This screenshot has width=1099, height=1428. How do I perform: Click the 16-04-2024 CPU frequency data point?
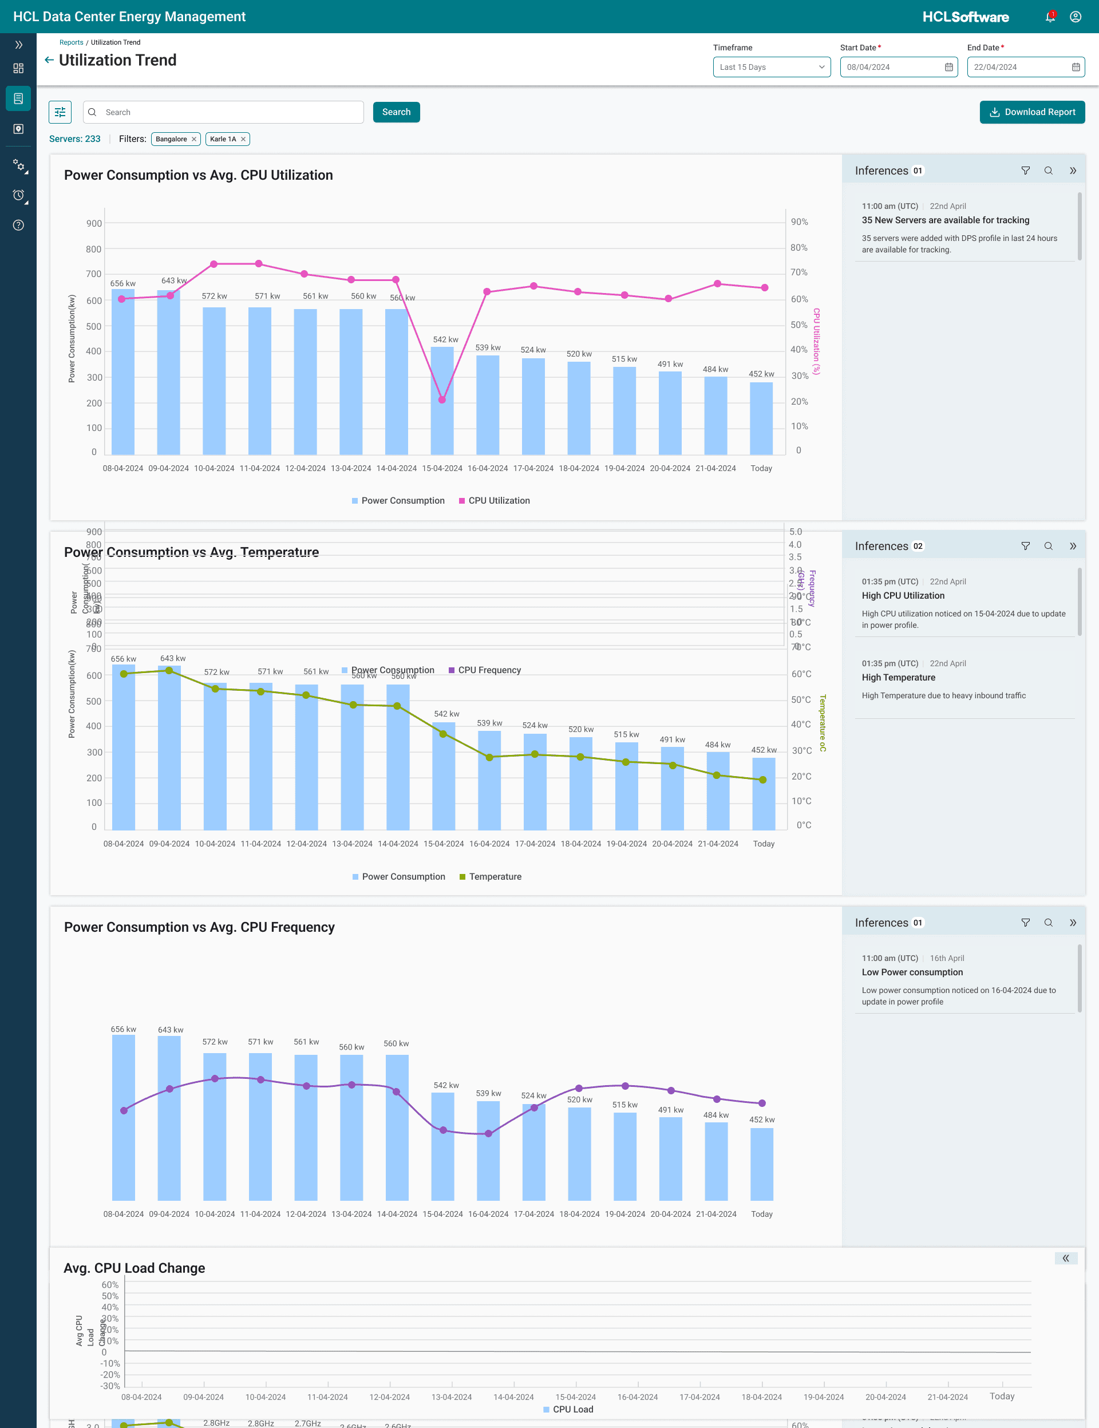click(488, 1134)
